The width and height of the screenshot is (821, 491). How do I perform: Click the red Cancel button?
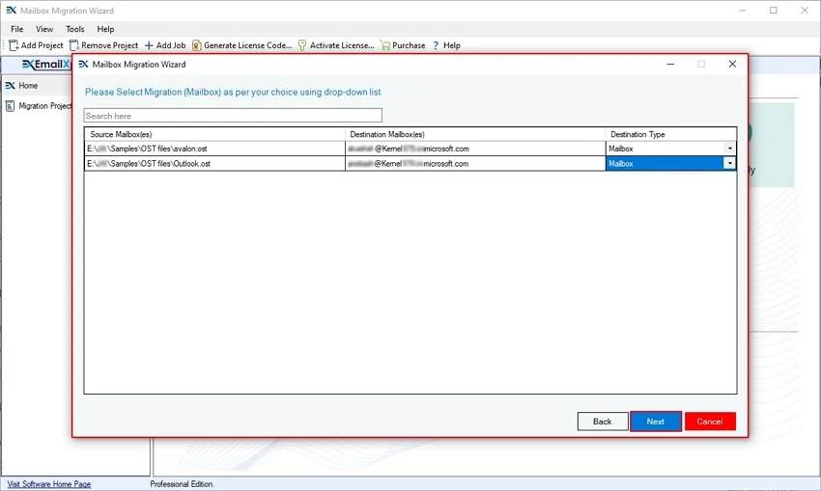click(x=710, y=422)
